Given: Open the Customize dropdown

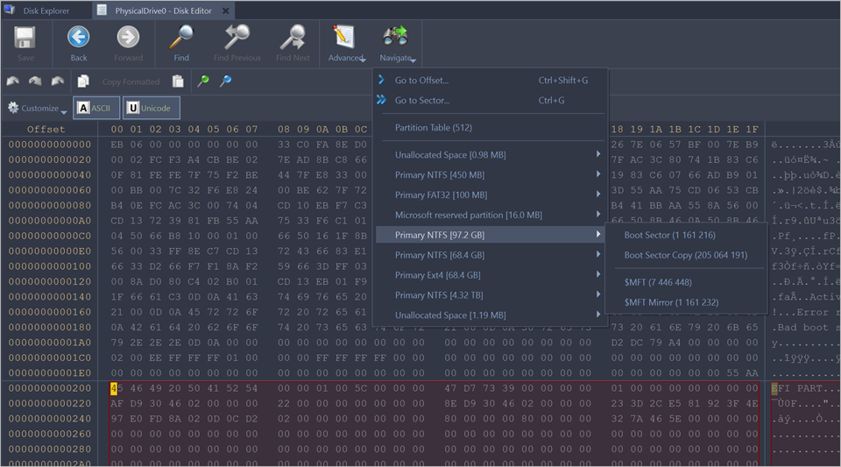Looking at the screenshot, I should click(x=37, y=109).
